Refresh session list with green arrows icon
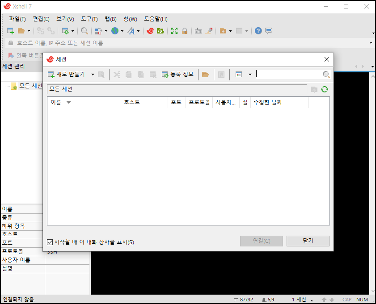This screenshot has width=376, height=304. [x=325, y=89]
